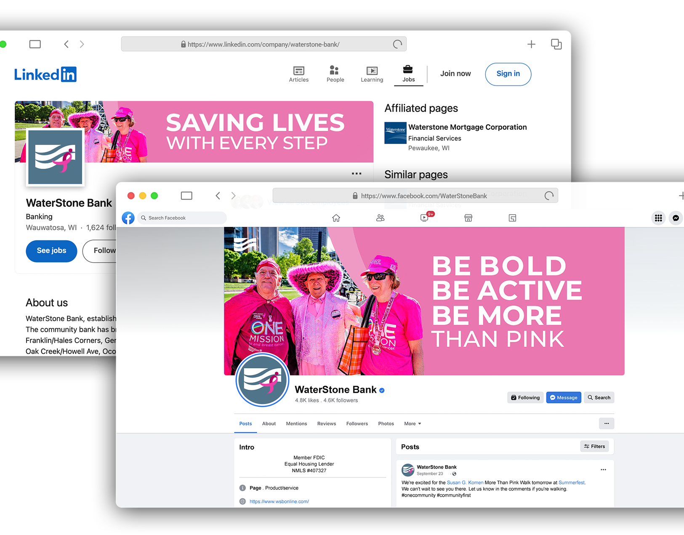Select the Mentions tab
The image size is (684, 535).
click(x=296, y=424)
